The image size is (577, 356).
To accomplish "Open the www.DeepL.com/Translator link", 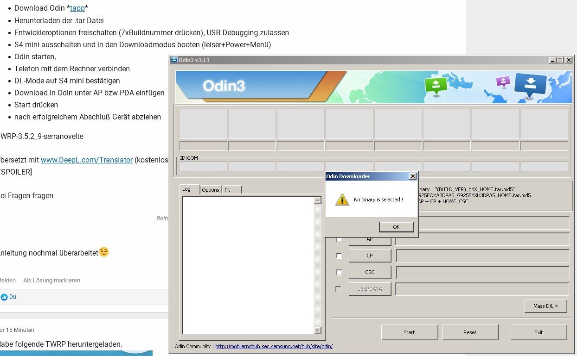I will pos(87,160).
